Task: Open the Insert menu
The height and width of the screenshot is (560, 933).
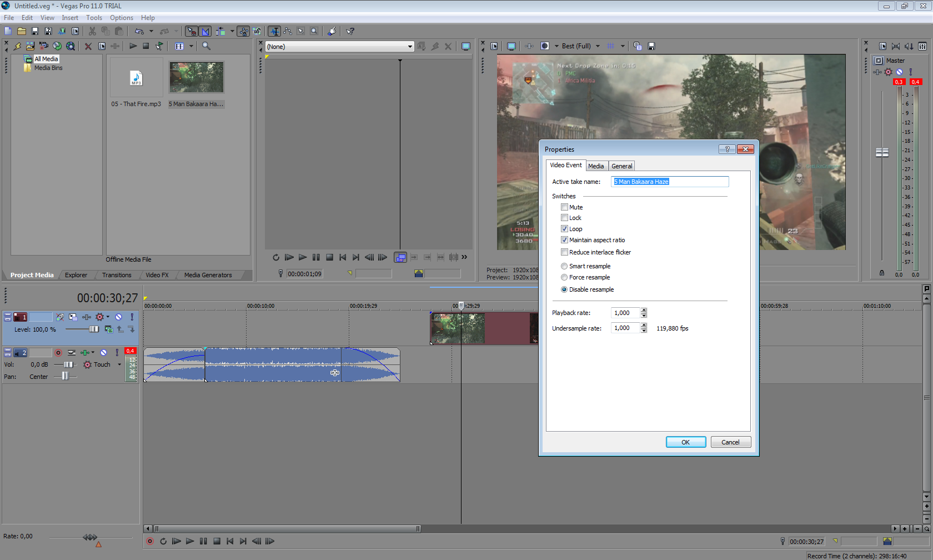Action: pyautogui.click(x=70, y=18)
